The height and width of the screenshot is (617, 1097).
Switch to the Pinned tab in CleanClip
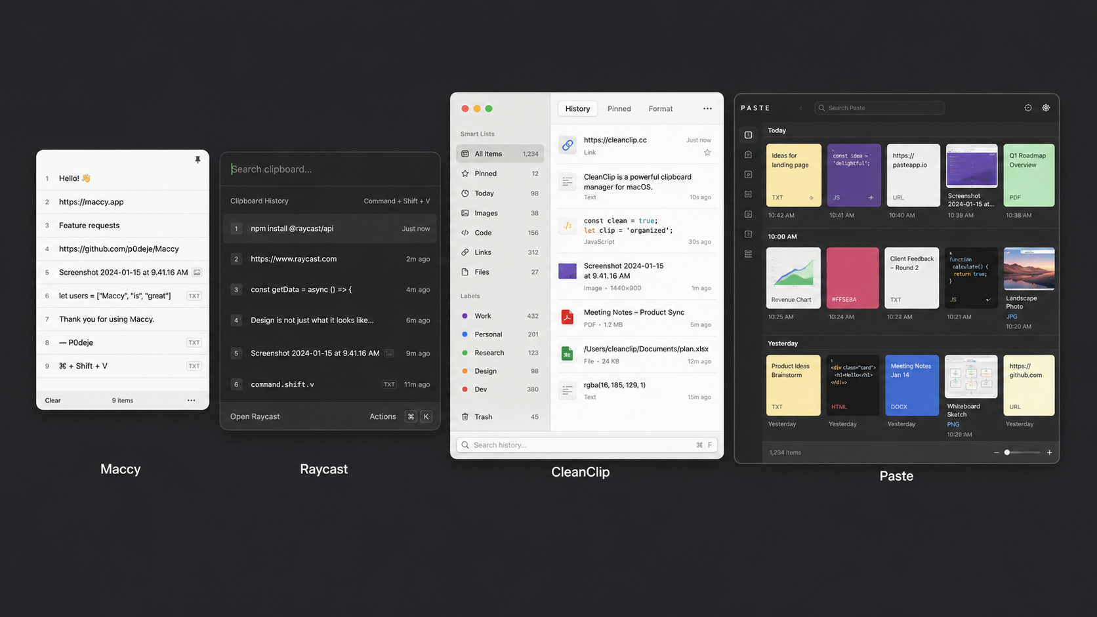(619, 109)
